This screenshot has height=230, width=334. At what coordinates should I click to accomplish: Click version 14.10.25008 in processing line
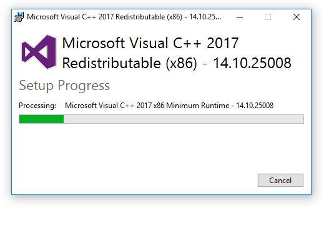coord(255,106)
